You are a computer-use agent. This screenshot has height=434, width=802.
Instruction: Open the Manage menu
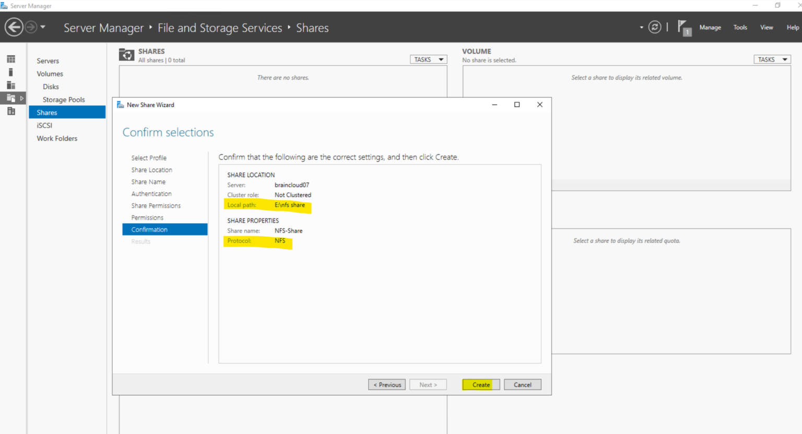click(x=710, y=27)
